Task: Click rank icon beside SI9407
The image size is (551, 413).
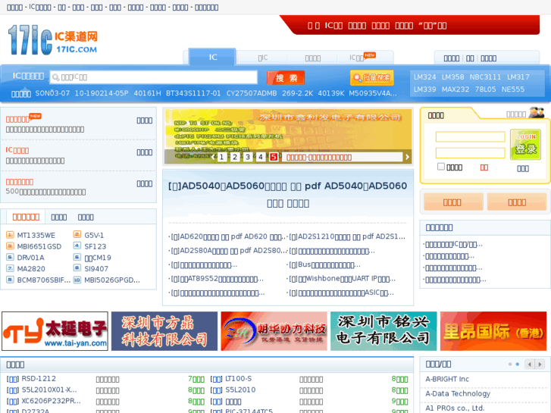Action: [x=77, y=268]
